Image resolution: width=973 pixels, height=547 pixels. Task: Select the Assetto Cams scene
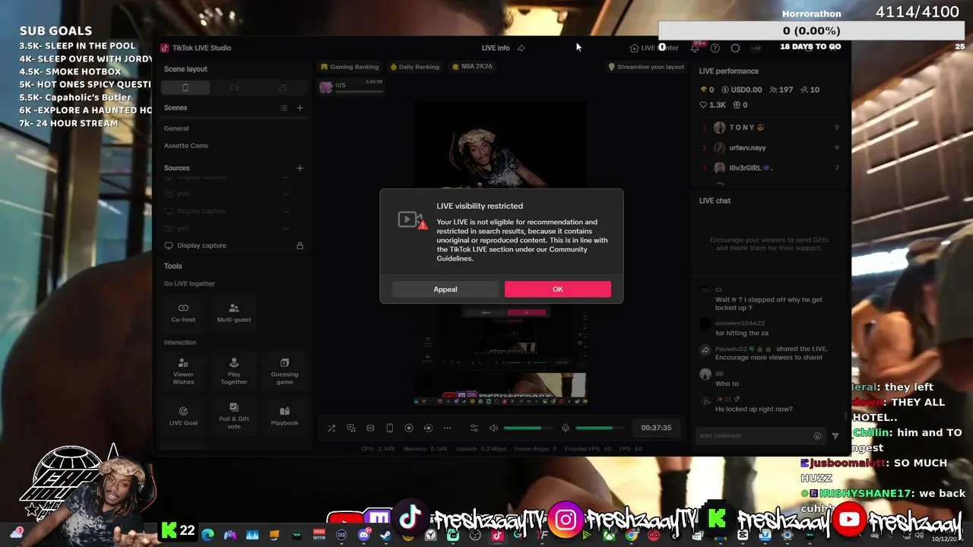[x=233, y=145]
